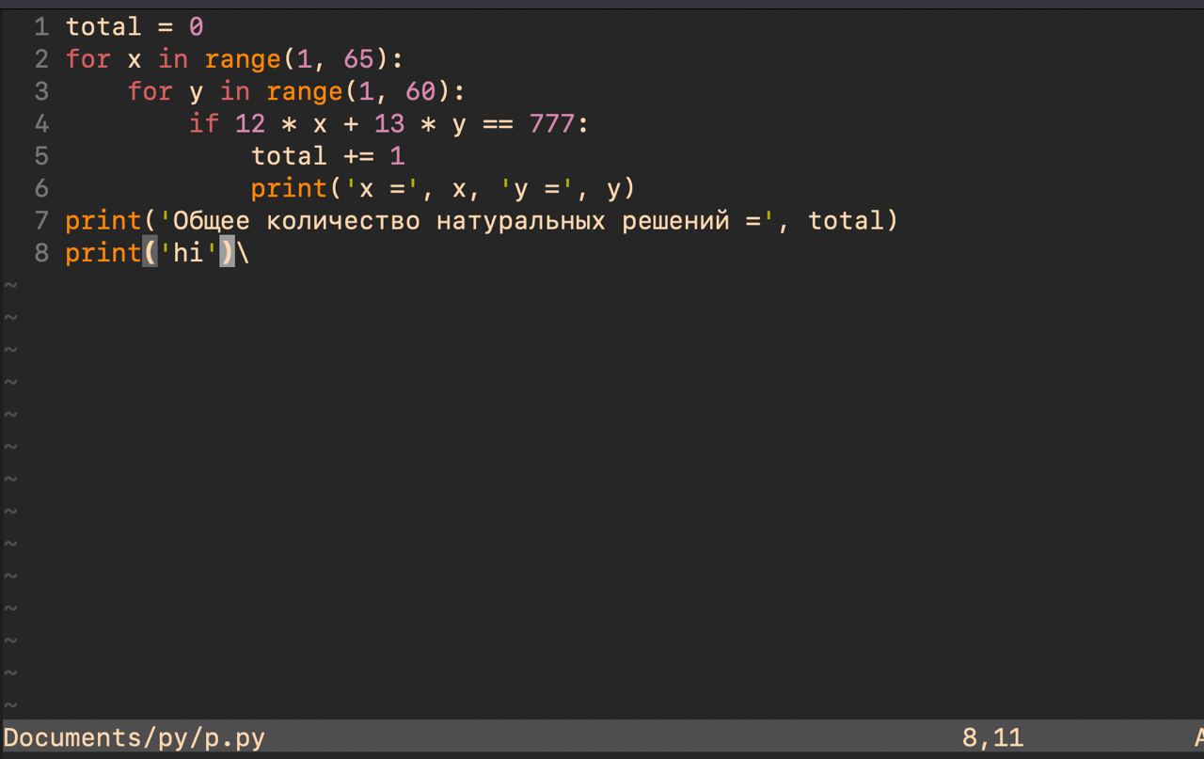This screenshot has width=1204, height=759.
Task: Click the == operator on line 4
Action: pyautogui.click(x=499, y=123)
